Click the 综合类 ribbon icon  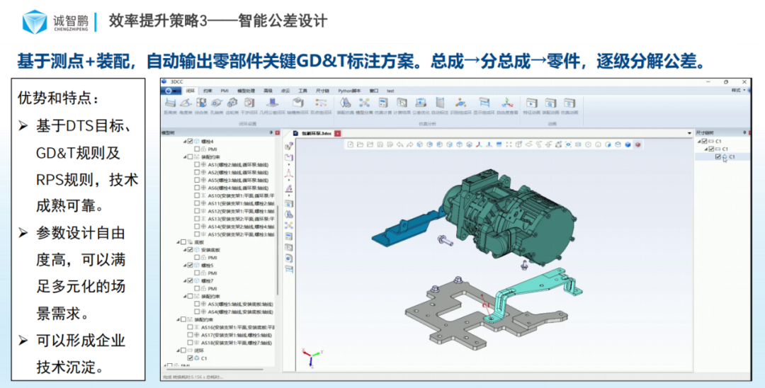[x=201, y=103]
